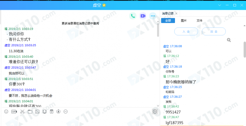
Task: Click the message 我当然可以
Action: pyautogui.click(x=17, y=73)
